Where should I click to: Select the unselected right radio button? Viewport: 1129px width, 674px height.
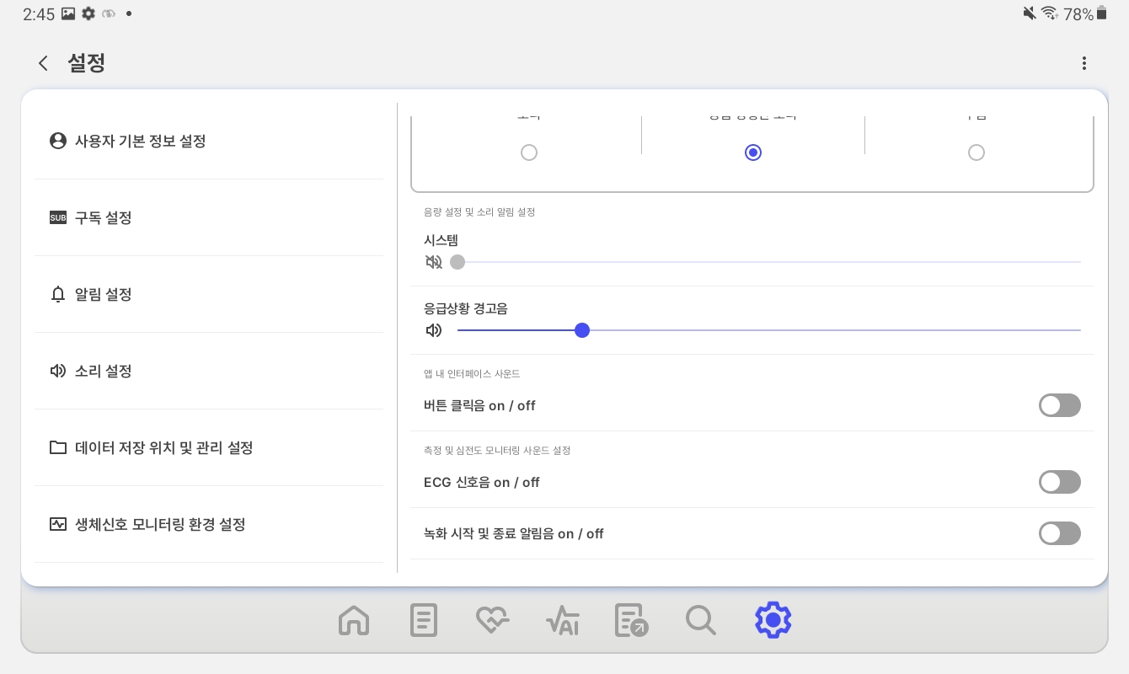977,152
